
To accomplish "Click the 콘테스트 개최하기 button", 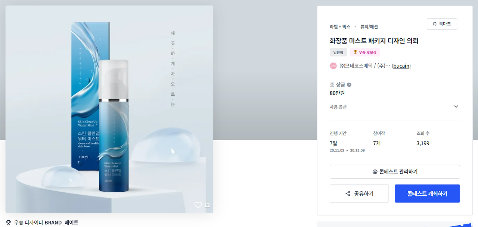I will (427, 194).
